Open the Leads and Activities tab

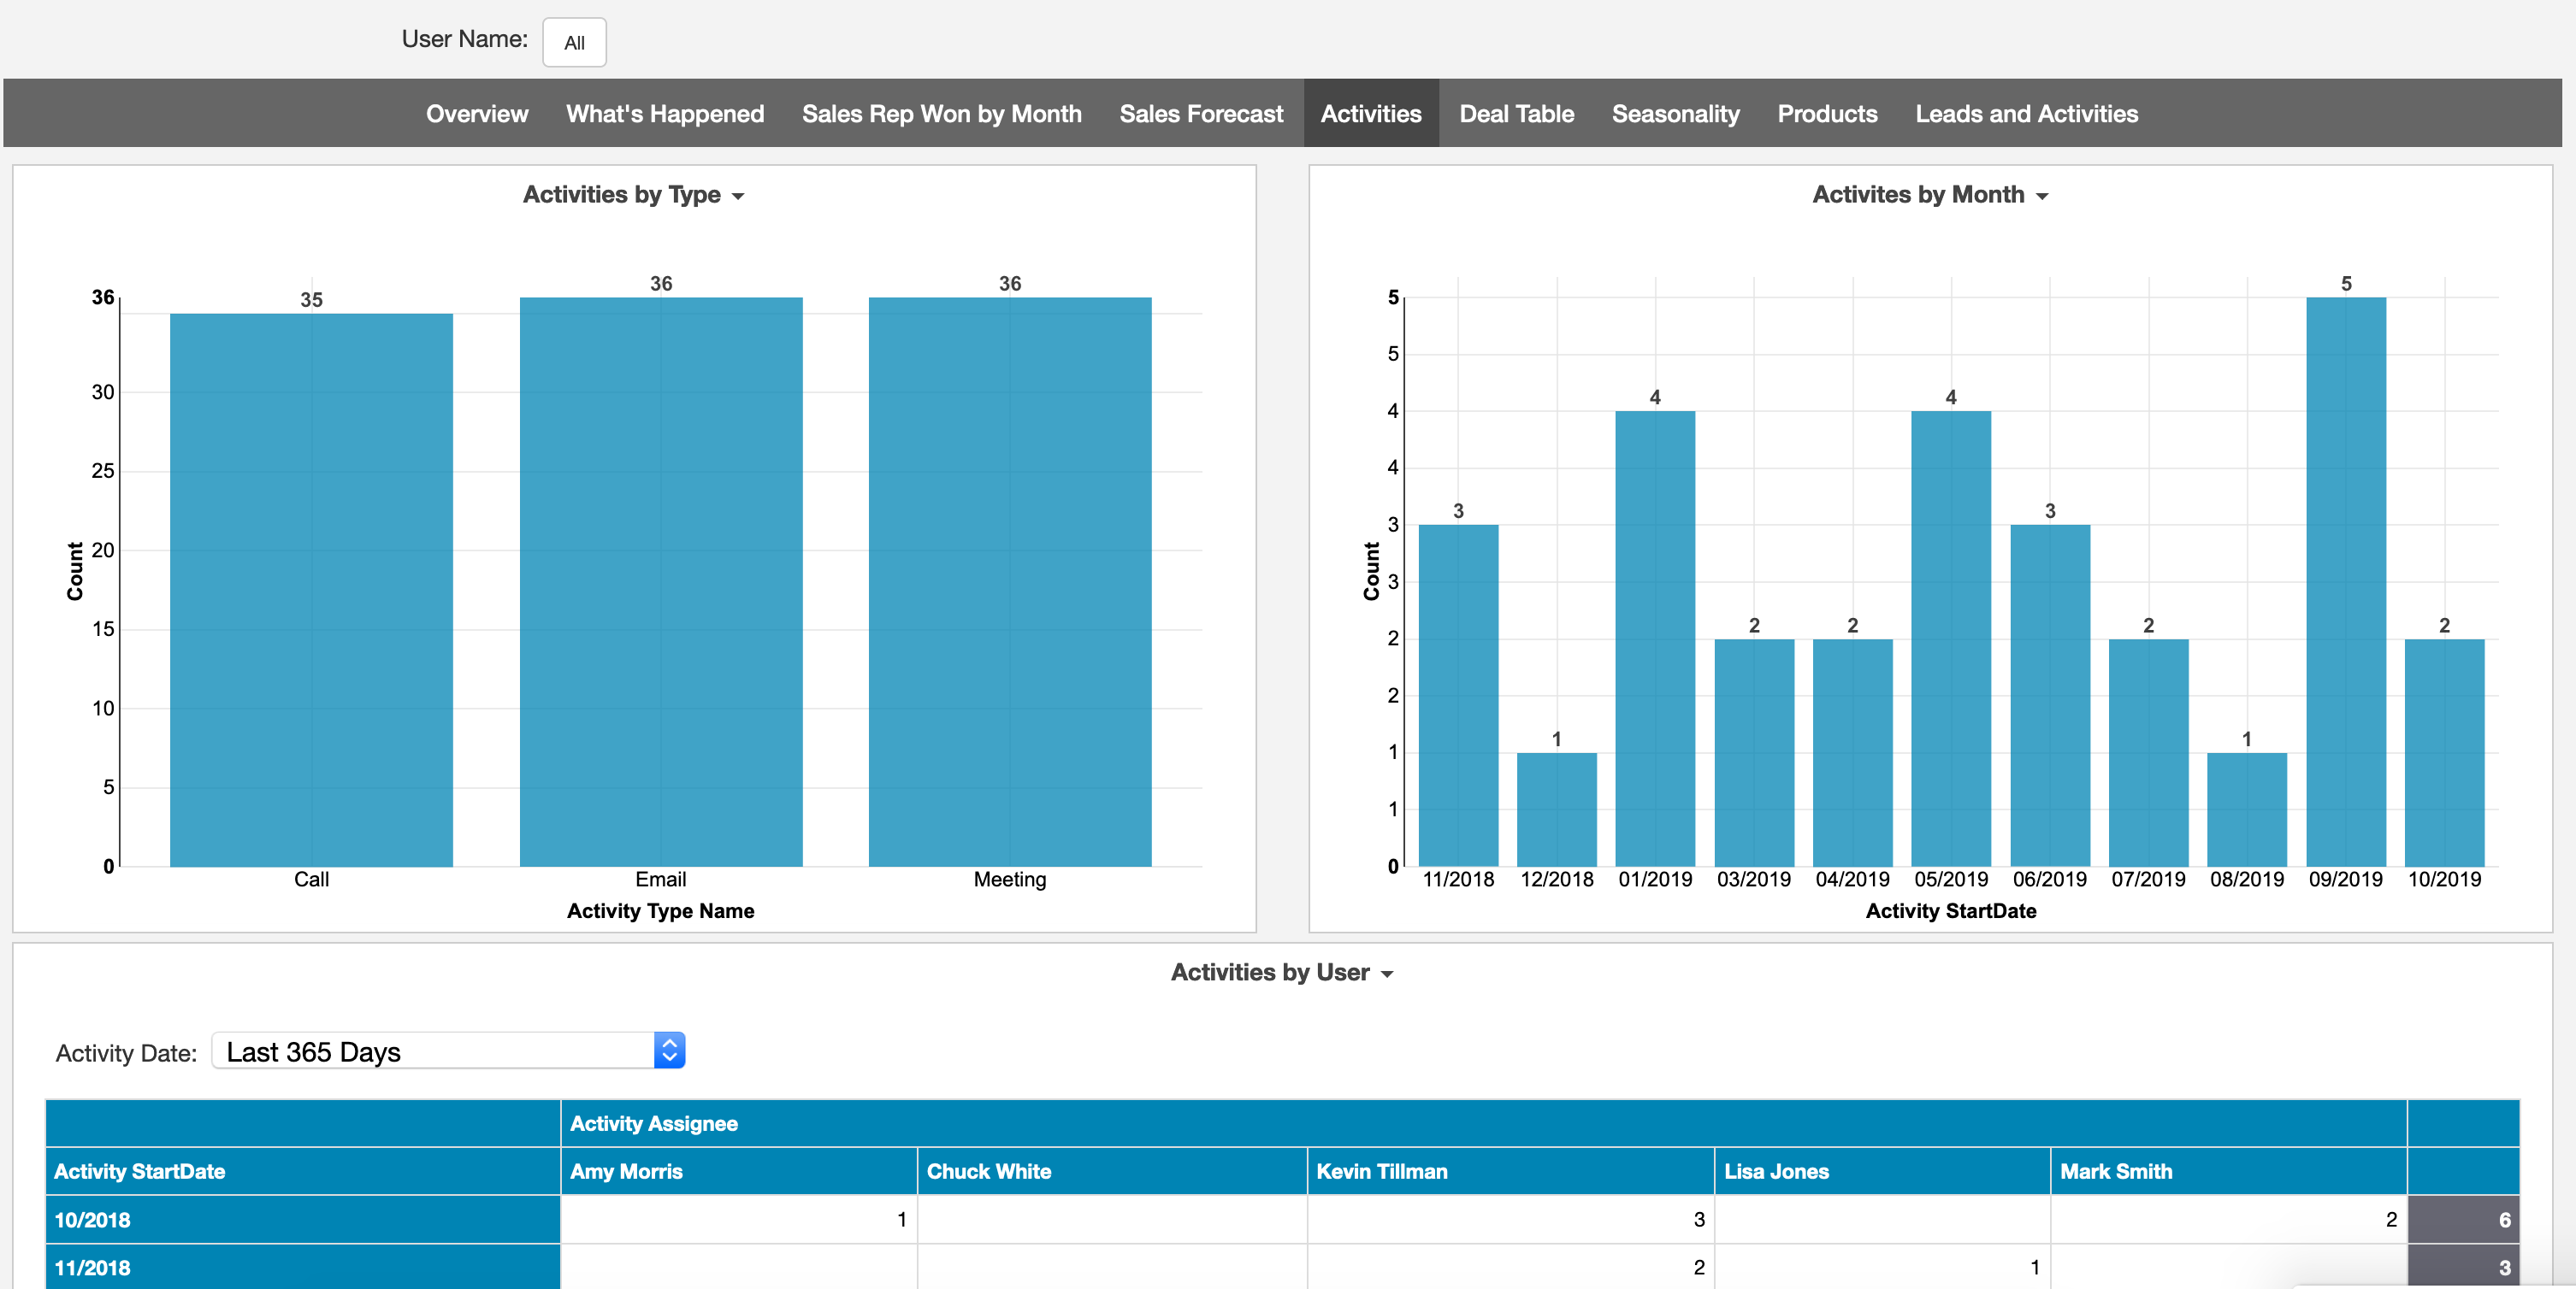tap(2026, 113)
